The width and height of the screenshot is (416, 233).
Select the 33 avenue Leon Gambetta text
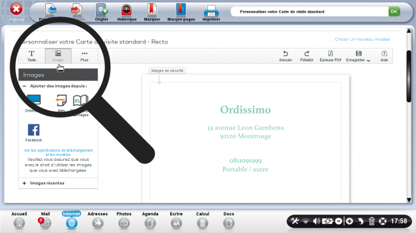245,128
